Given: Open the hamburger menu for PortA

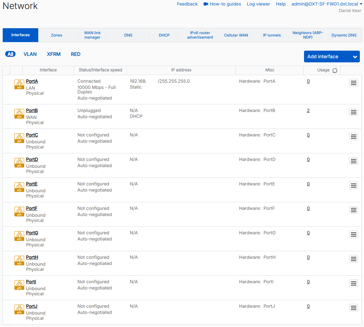Looking at the screenshot, I should (x=354, y=83).
